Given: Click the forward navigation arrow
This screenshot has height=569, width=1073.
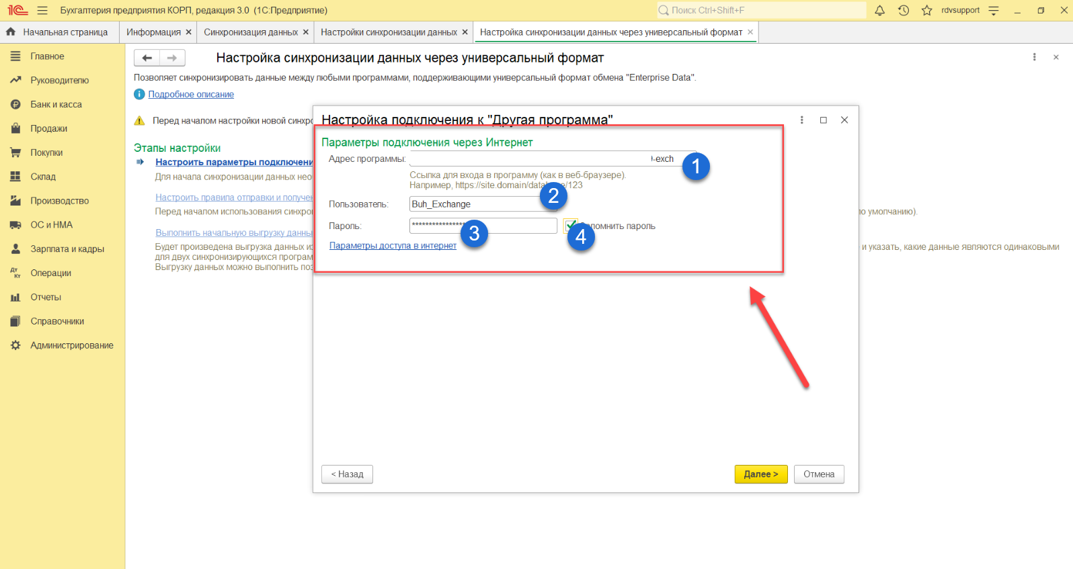Looking at the screenshot, I should tap(172, 58).
